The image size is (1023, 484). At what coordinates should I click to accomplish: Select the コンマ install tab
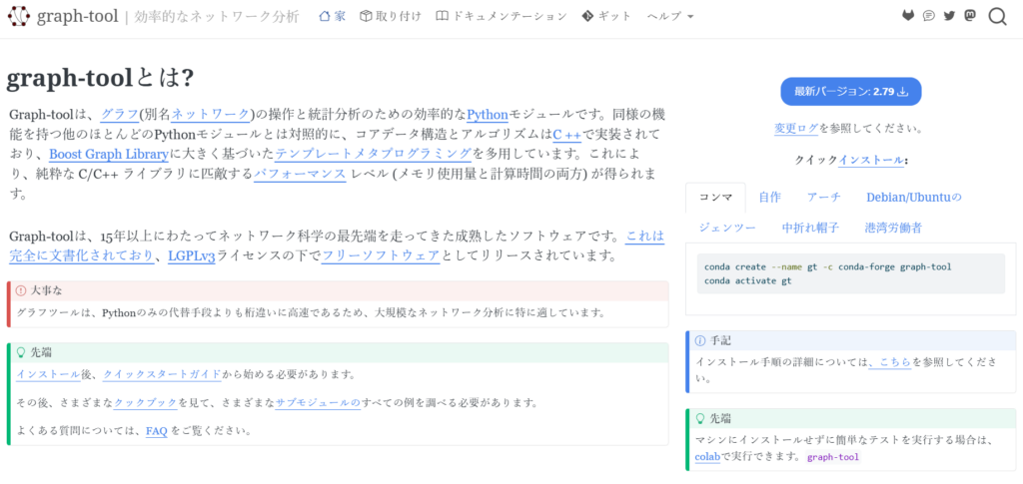pos(715,198)
